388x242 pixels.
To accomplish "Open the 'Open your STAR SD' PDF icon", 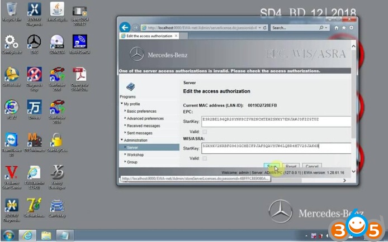I will point(80,79).
